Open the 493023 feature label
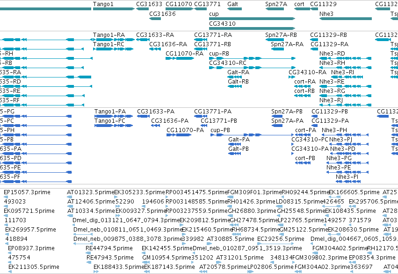This screenshot has height=274, width=398. click(14, 202)
